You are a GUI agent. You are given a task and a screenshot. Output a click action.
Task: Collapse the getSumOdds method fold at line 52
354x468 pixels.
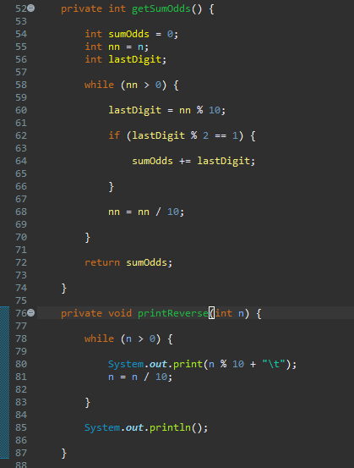(x=31, y=8)
